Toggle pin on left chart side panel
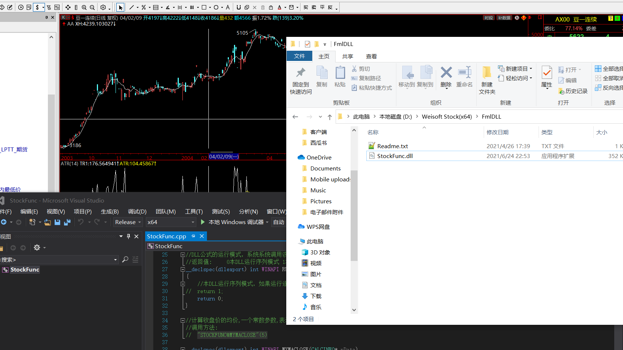This screenshot has width=623, height=350. [46, 17]
